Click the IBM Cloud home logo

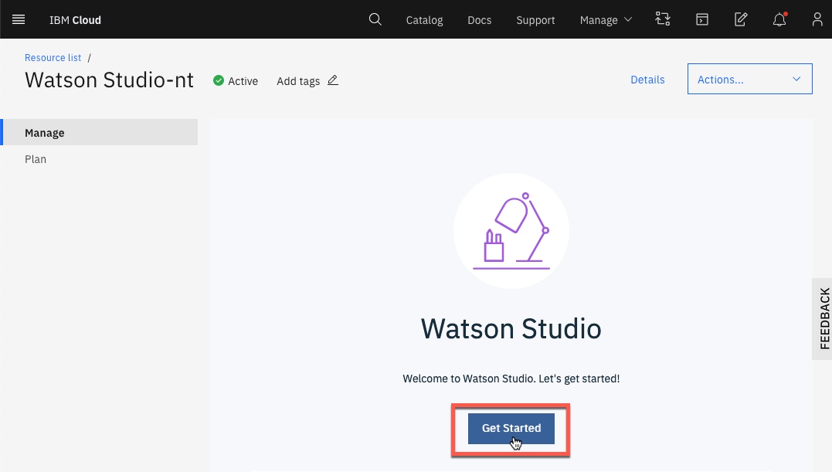tap(75, 20)
